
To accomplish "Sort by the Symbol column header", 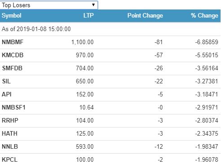I will point(12,15).
